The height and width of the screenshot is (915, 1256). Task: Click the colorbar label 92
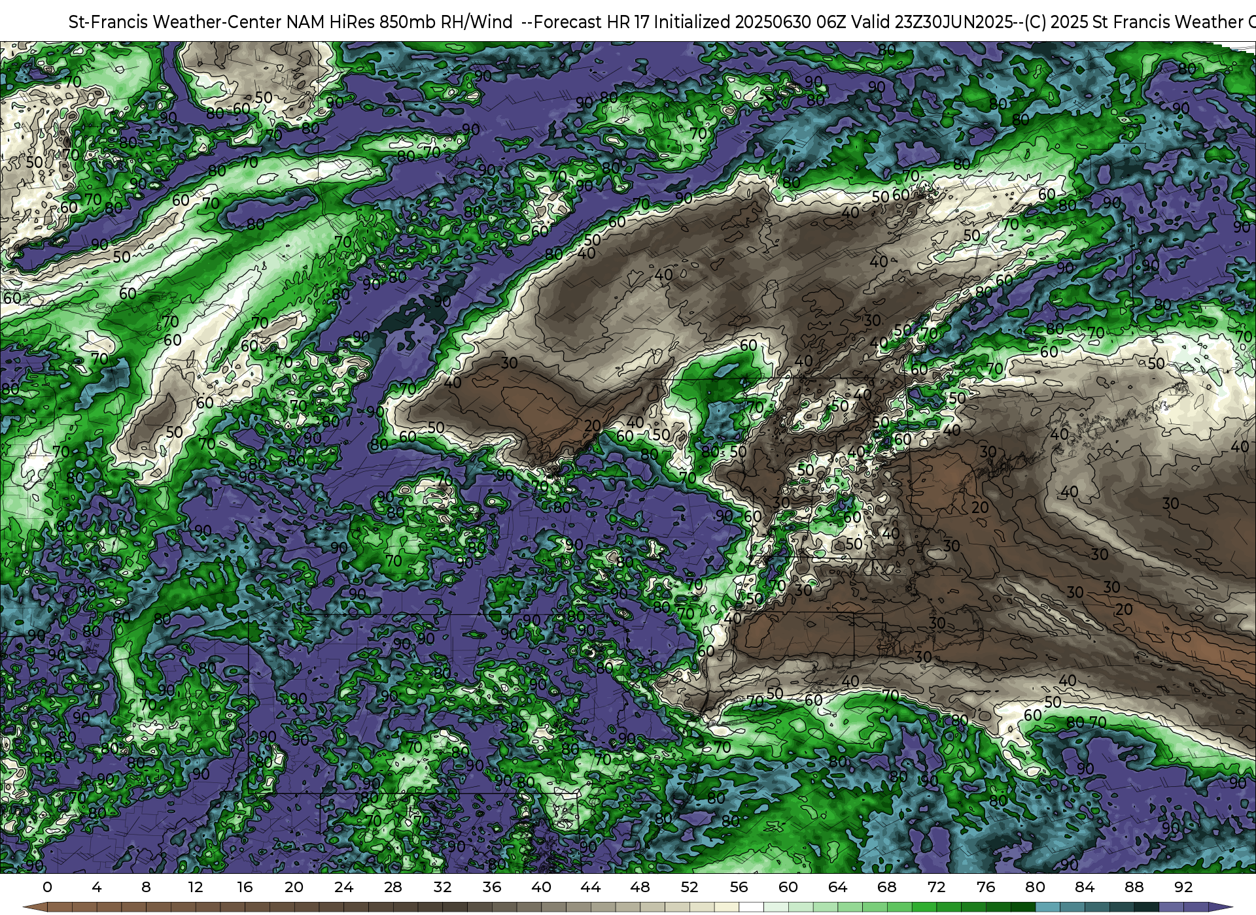1183,887
